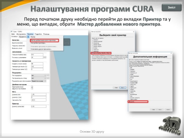184x138 pixels.
Task: Click Next in the Выберите свой принтер dialog
Action: tap(123, 88)
